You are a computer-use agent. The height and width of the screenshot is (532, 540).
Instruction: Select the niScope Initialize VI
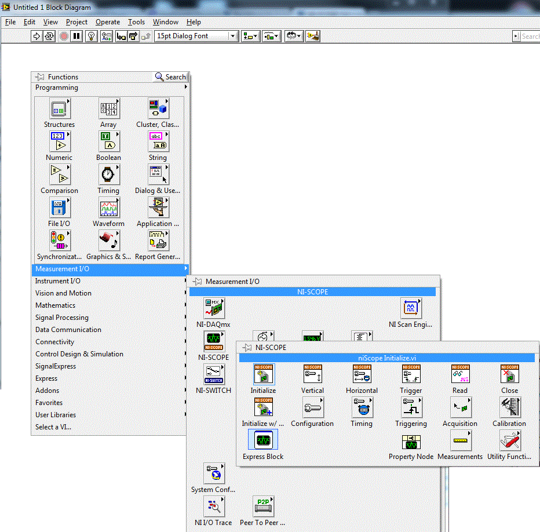tap(264, 374)
